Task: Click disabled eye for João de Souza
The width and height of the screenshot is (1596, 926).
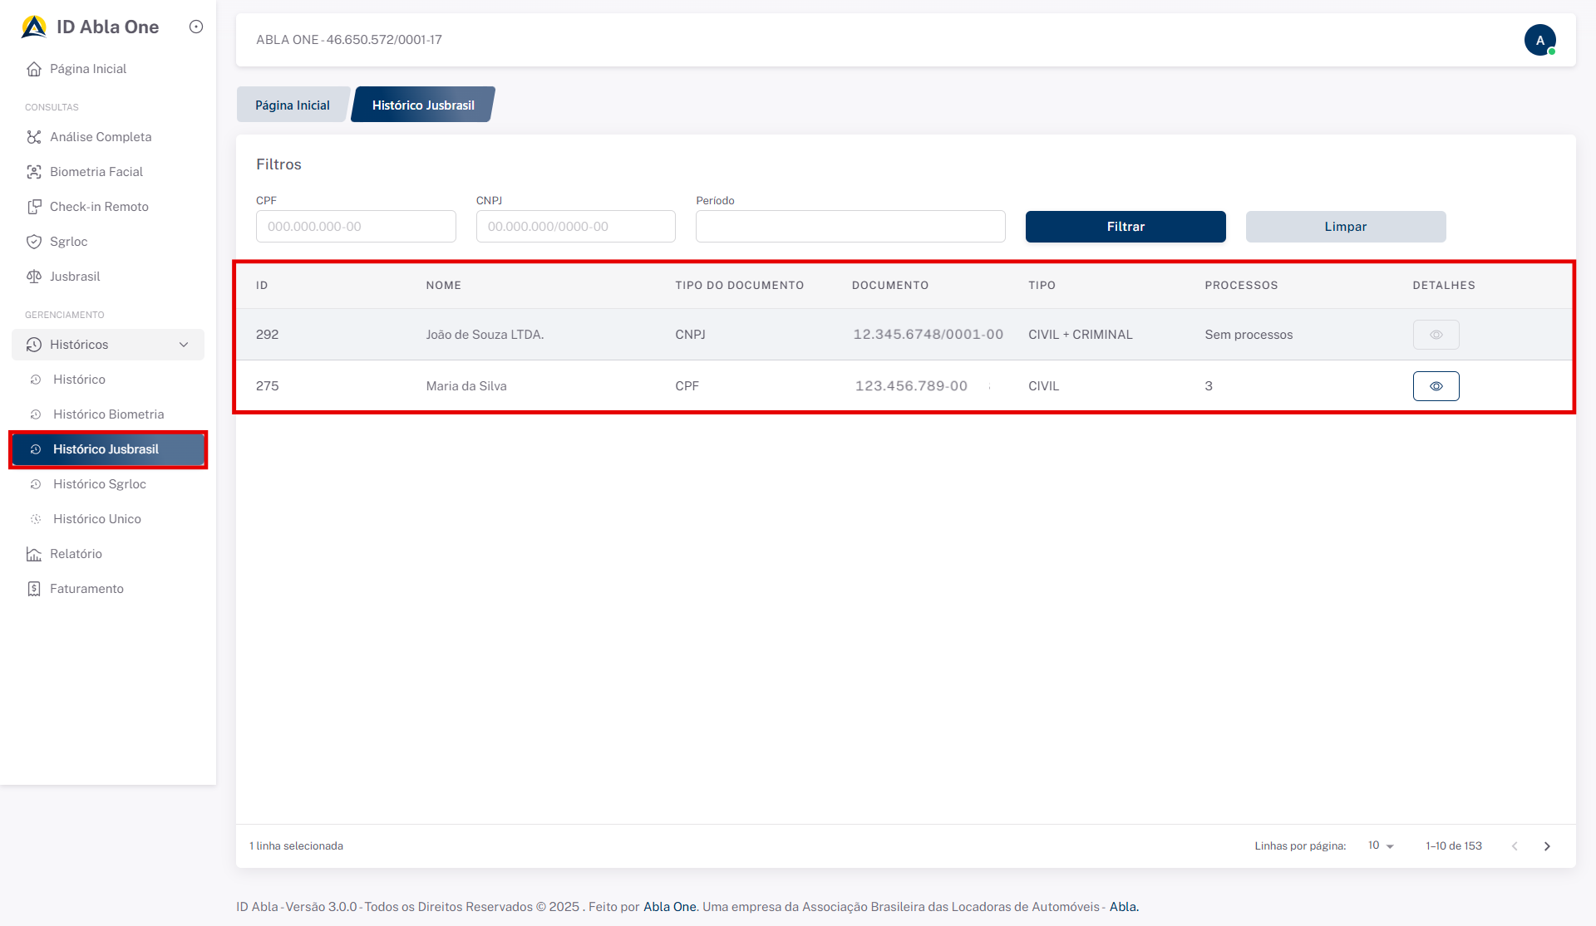Action: (x=1436, y=335)
